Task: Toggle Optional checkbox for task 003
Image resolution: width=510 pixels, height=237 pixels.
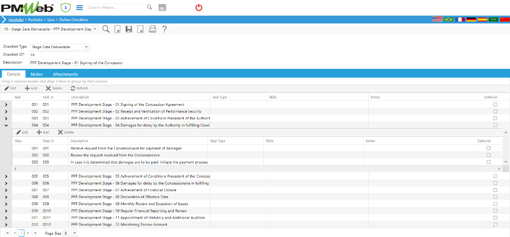Action: (495, 118)
